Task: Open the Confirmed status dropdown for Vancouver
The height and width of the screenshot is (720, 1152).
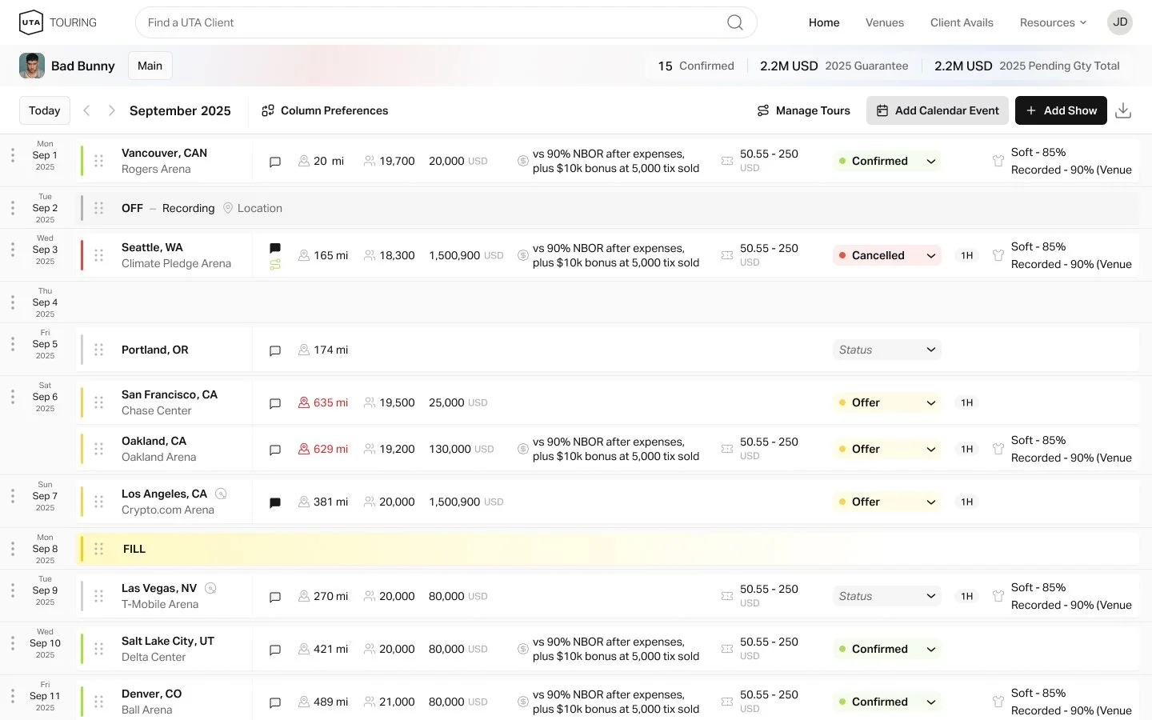Action: coord(887,161)
